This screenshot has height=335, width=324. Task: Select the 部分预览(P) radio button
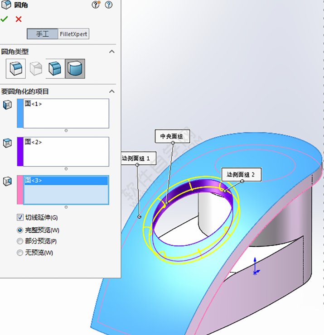[x=20, y=241]
